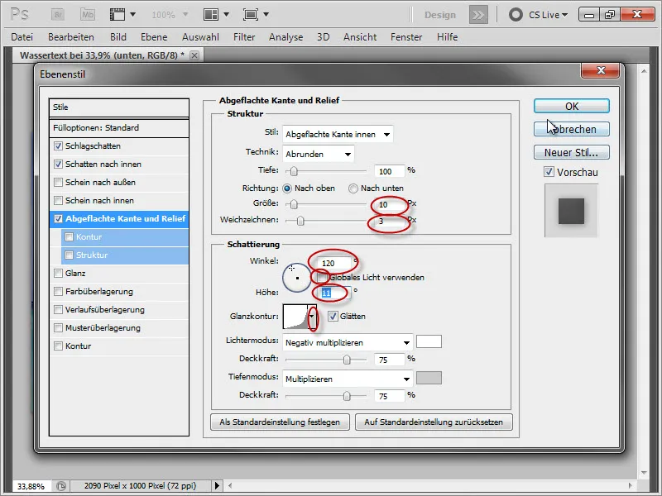Uncheck Abgeflachte Kante und Relief checkbox

(x=58, y=218)
